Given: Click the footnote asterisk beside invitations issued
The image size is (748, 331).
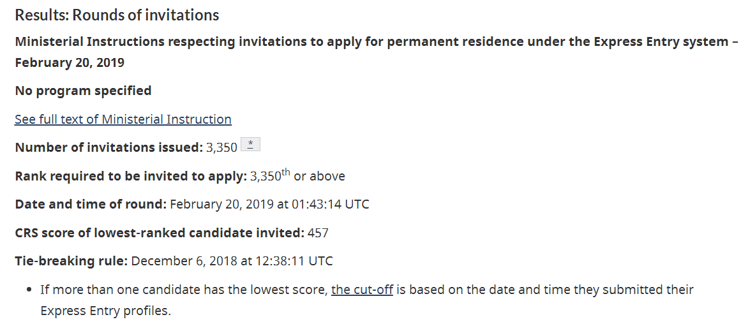Looking at the screenshot, I should tap(250, 145).
